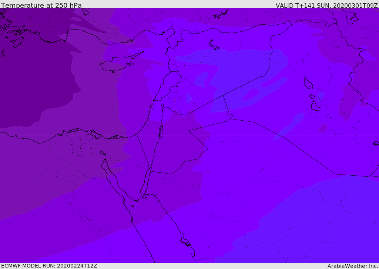Select the 'Temperature at 250 hPa' title text
Viewport: 379px width, 269px height.
pyautogui.click(x=41, y=5)
